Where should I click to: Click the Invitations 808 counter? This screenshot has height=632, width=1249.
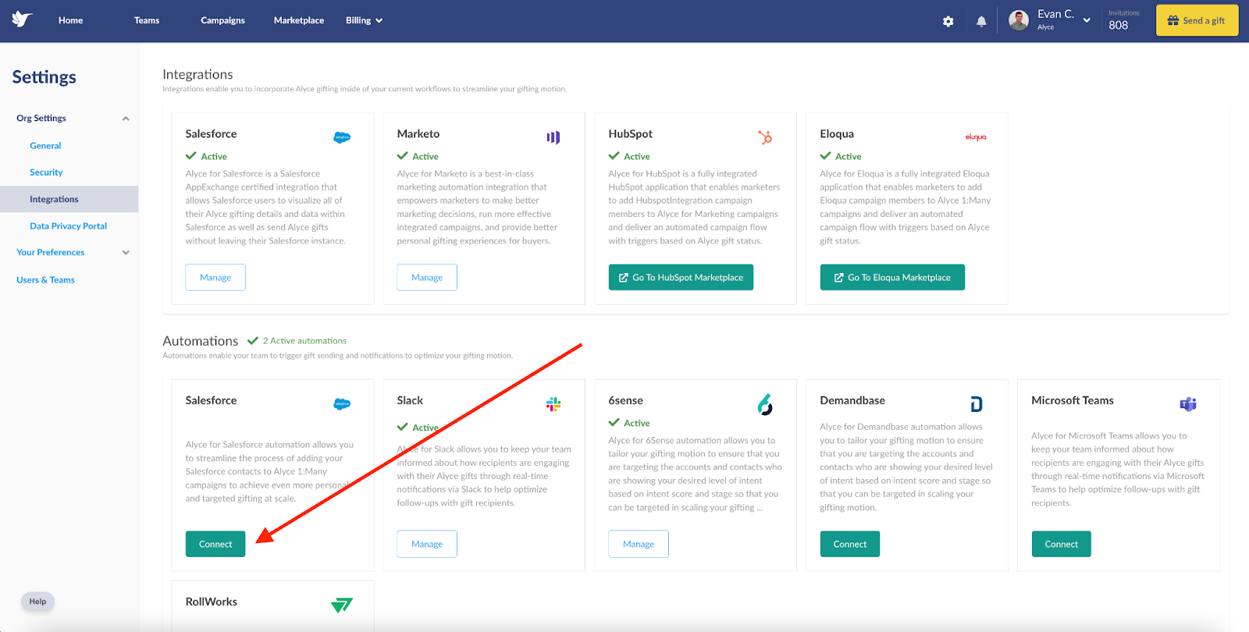tap(1124, 20)
